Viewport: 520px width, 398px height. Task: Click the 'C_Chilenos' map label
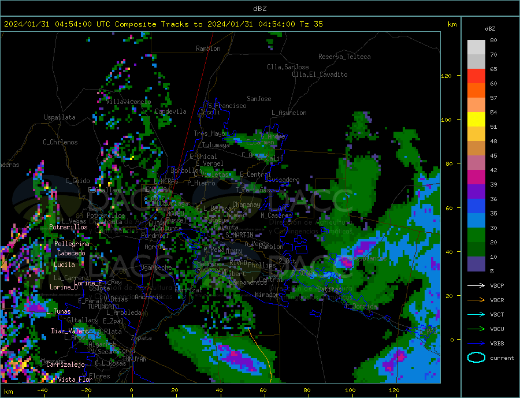(60, 142)
